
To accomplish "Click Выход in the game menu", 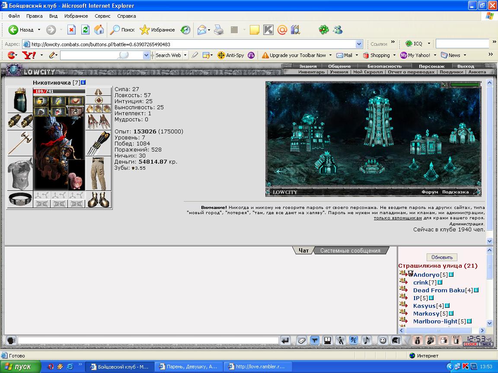I will (466, 66).
